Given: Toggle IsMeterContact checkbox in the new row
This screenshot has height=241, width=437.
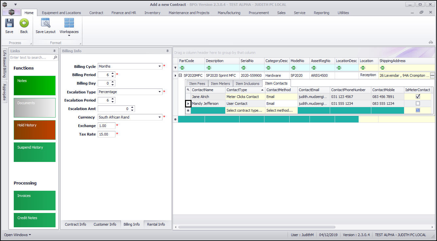Looking at the screenshot, I should (x=418, y=110).
